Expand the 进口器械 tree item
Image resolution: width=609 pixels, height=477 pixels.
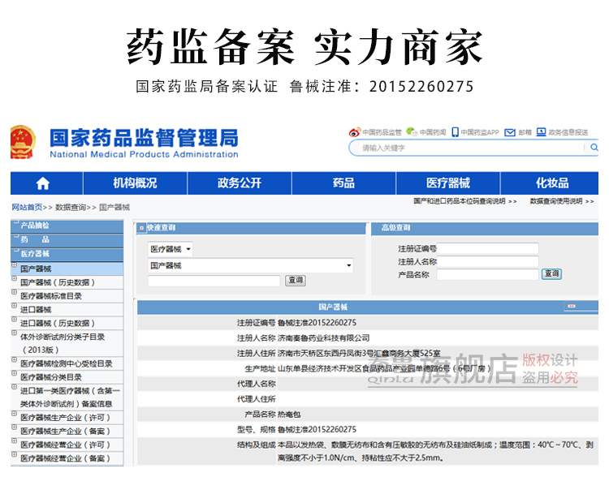tap(15, 306)
